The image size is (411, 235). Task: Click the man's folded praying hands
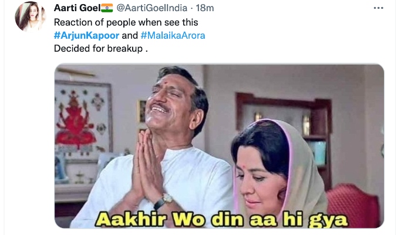[x=147, y=164]
